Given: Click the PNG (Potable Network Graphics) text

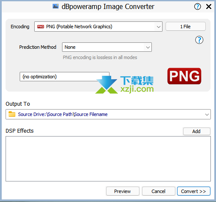Looking at the screenshot, I should (x=79, y=27).
